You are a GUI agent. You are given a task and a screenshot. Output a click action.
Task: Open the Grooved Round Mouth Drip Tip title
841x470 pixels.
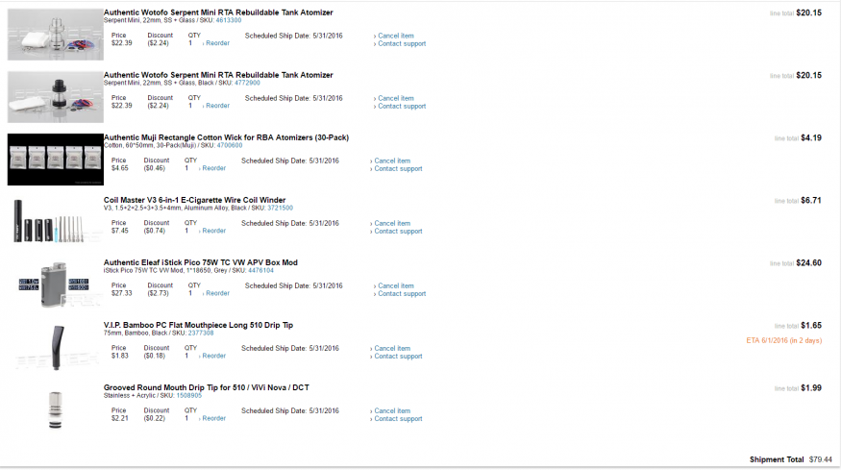point(206,387)
